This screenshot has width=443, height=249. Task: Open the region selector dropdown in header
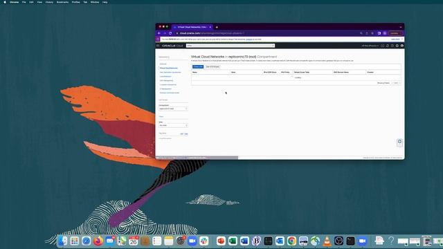pos(370,46)
